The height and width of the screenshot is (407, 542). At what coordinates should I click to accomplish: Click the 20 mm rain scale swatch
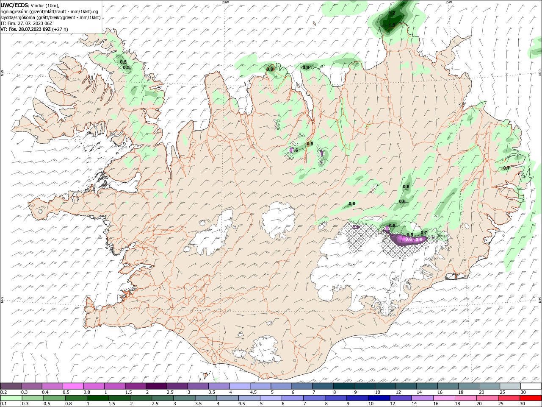coord(488,398)
